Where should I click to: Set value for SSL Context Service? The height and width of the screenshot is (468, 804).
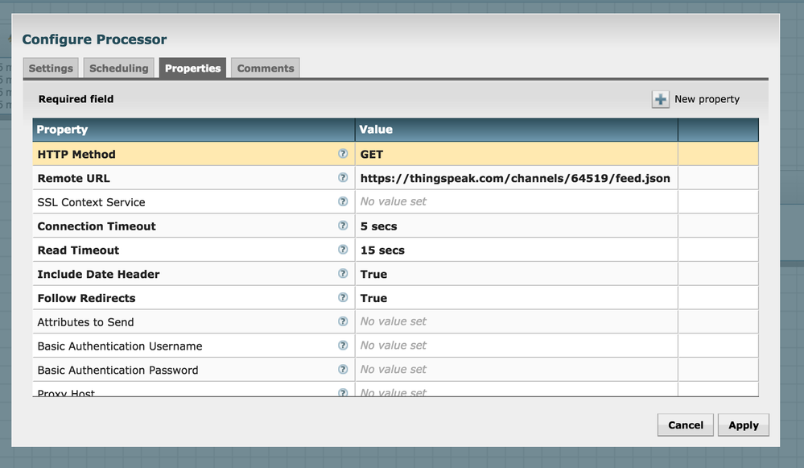[517, 201]
